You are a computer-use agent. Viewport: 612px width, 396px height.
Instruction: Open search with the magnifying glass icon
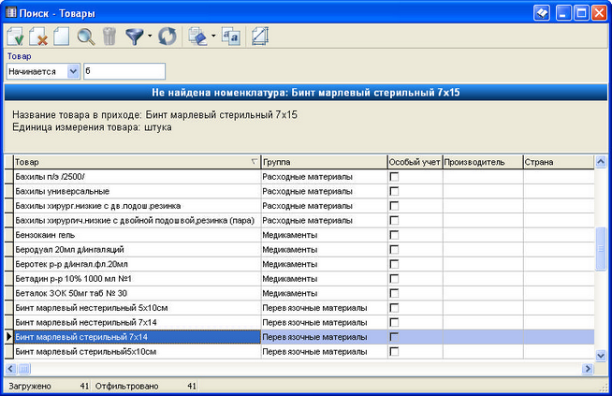(86, 37)
